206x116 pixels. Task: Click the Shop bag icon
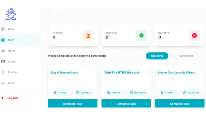3,61
